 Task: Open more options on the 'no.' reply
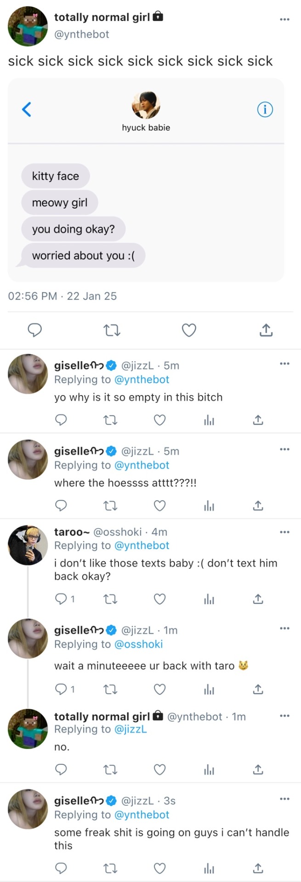(x=284, y=717)
